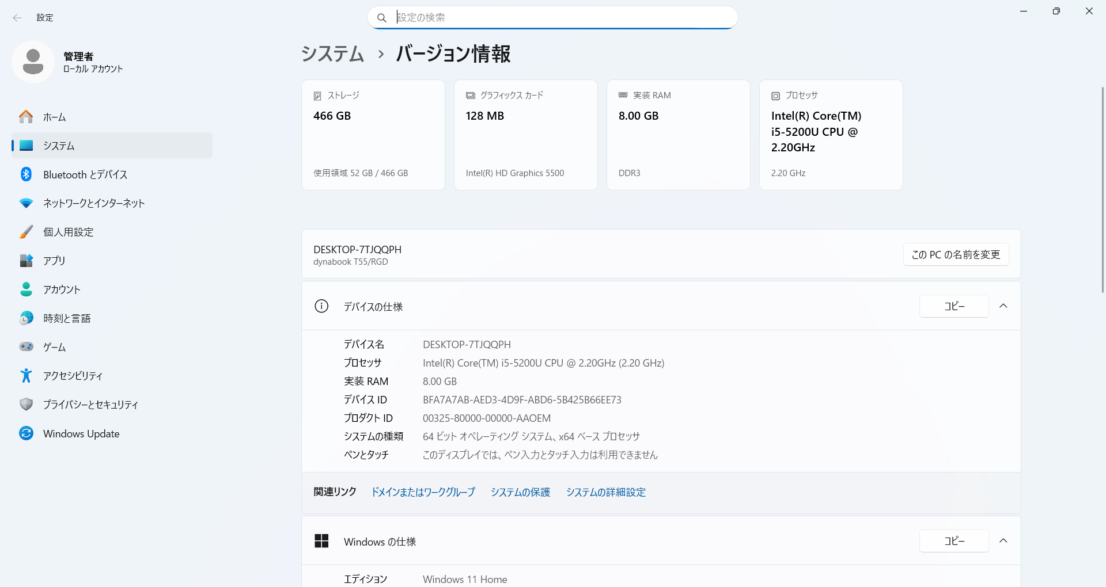Open the ストレージ info card

coord(373,135)
